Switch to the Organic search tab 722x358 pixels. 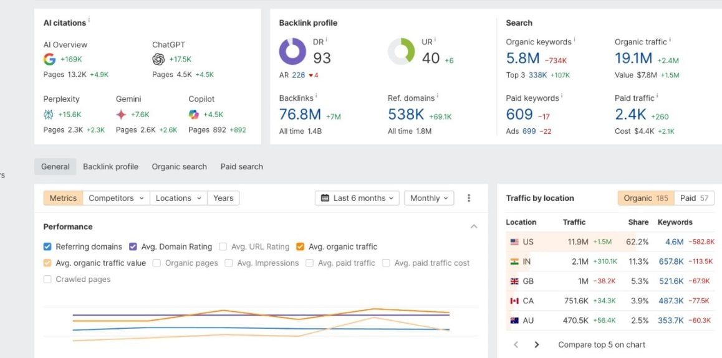[179, 167]
